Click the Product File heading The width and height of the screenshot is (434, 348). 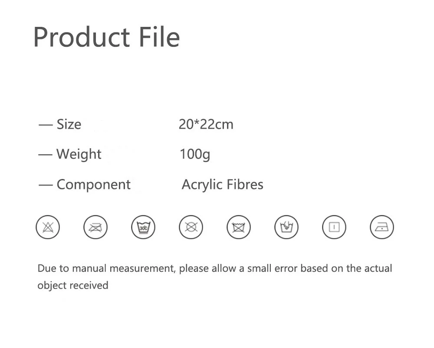(x=107, y=37)
